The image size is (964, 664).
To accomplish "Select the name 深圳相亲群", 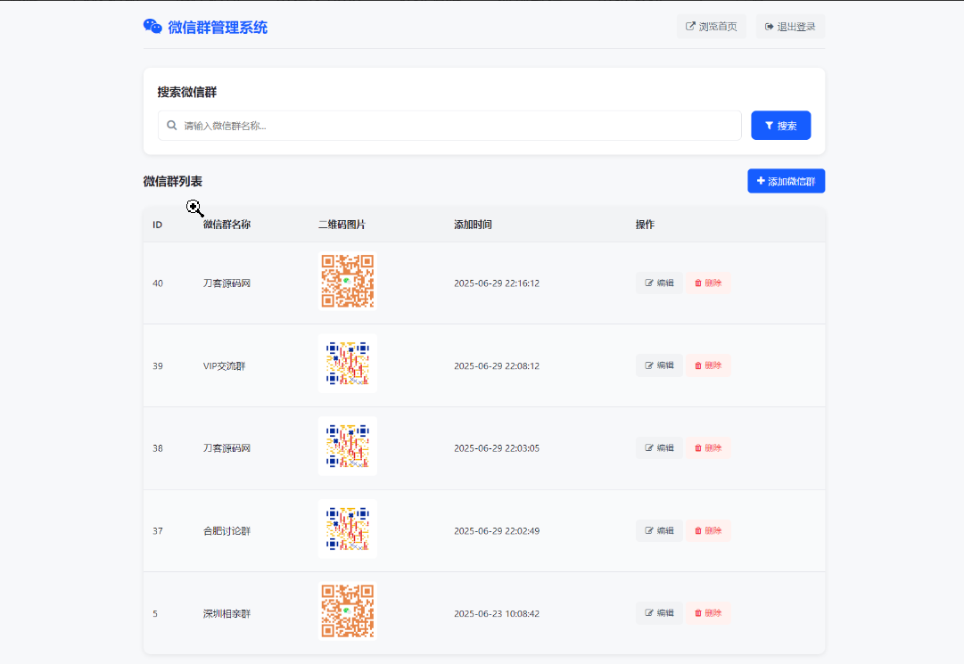I will click(227, 613).
